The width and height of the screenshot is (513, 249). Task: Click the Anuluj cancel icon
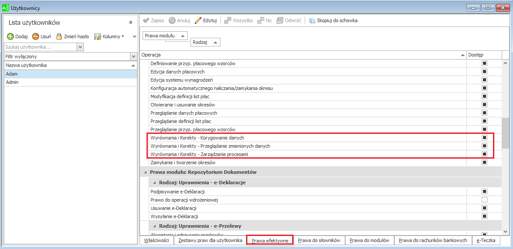click(x=172, y=20)
